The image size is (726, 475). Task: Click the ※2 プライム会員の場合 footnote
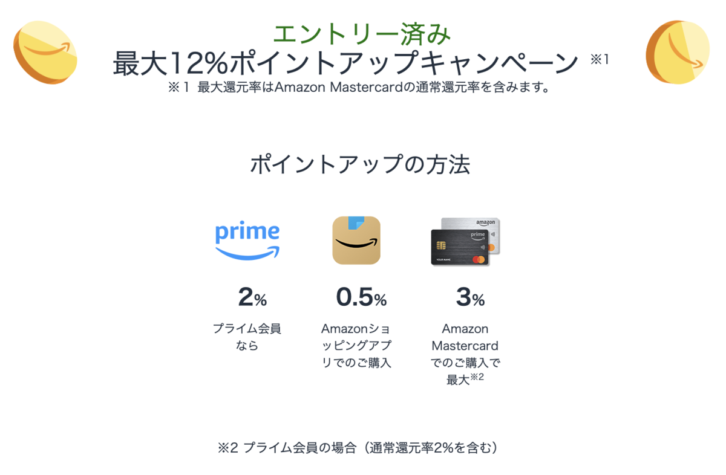(360, 448)
